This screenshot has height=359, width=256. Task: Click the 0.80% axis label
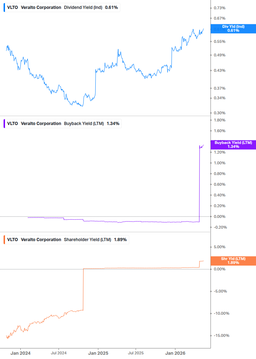tap(220, 174)
